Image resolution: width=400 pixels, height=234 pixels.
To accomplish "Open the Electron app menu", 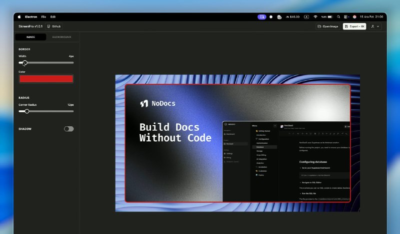I will (x=31, y=16).
